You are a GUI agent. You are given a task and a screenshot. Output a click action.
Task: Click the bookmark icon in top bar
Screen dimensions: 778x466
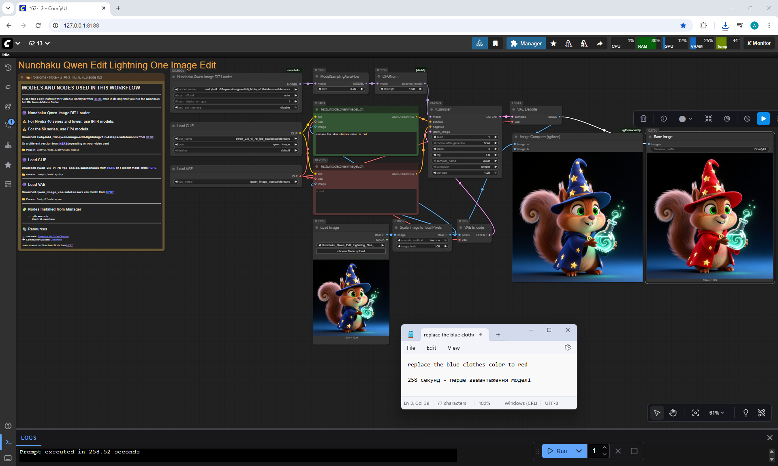tap(495, 43)
